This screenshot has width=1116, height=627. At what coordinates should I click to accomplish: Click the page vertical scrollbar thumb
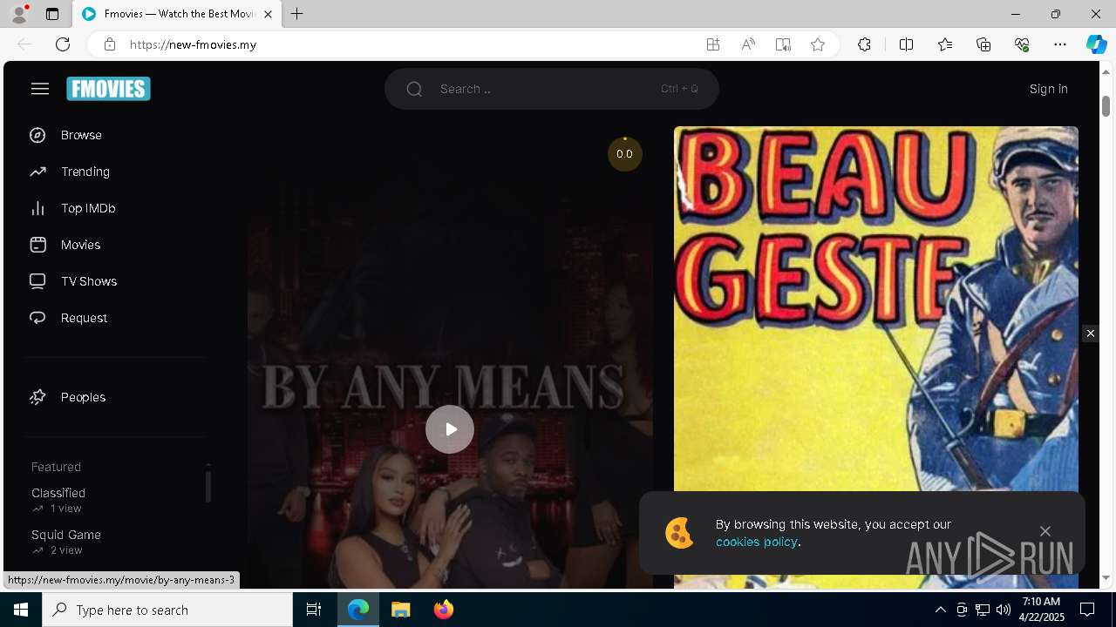point(1106,104)
